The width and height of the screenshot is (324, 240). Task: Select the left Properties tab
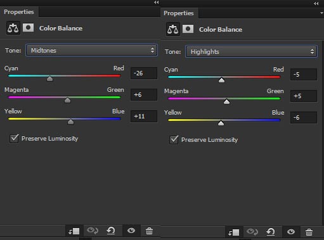click(x=19, y=12)
